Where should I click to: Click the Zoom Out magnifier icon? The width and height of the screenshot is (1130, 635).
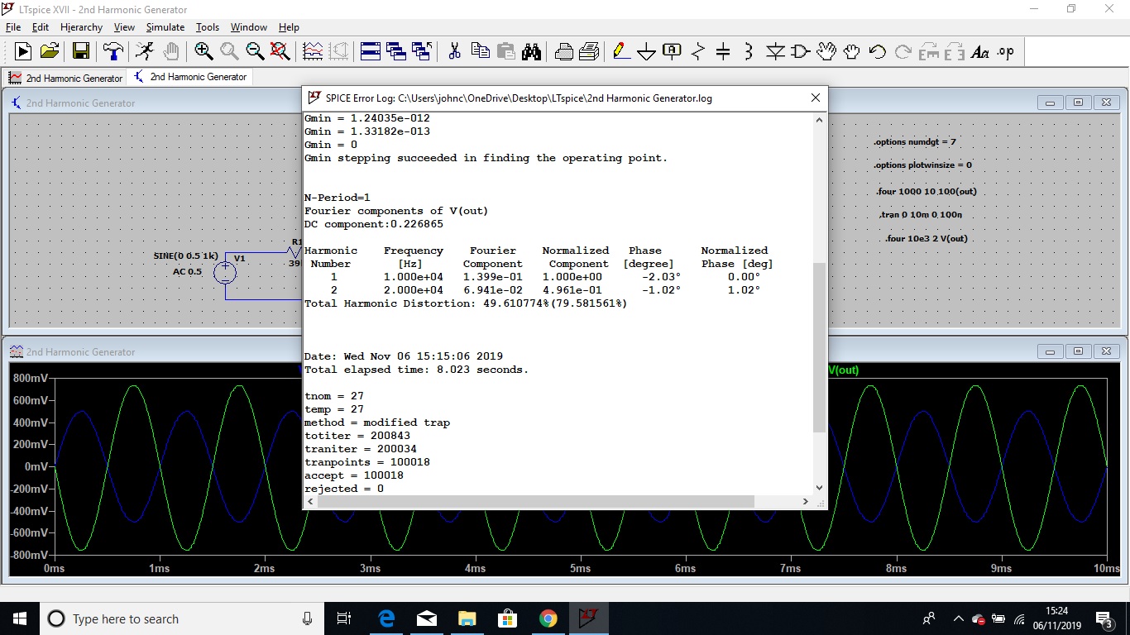255,51
